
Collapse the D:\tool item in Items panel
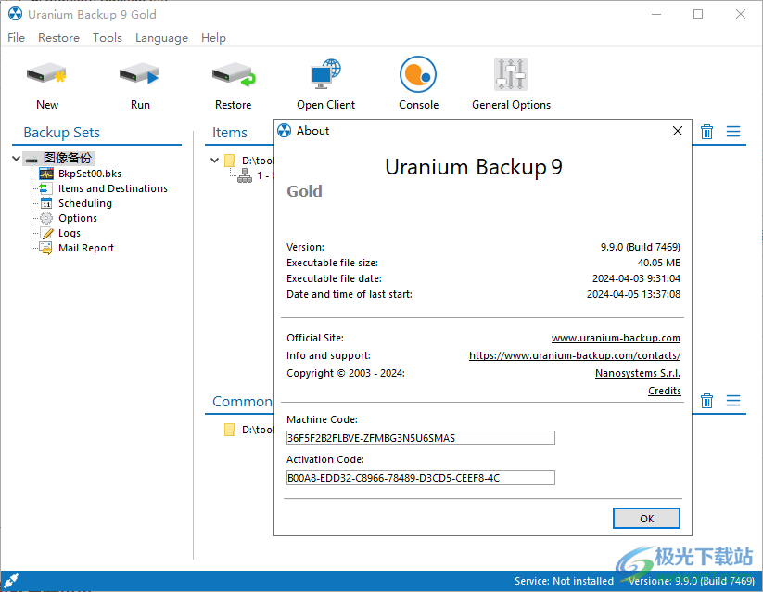(x=214, y=160)
